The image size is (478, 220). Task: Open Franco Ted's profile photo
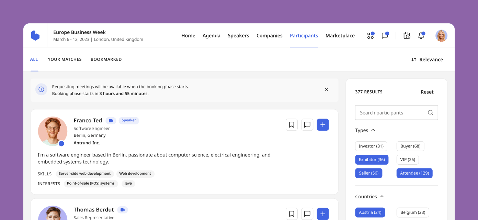(x=53, y=131)
